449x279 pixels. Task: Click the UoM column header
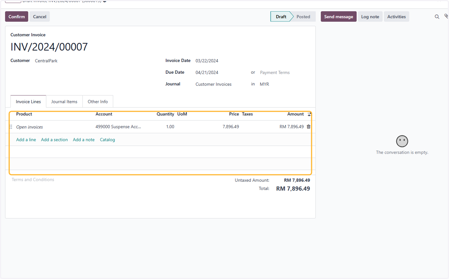pyautogui.click(x=182, y=114)
